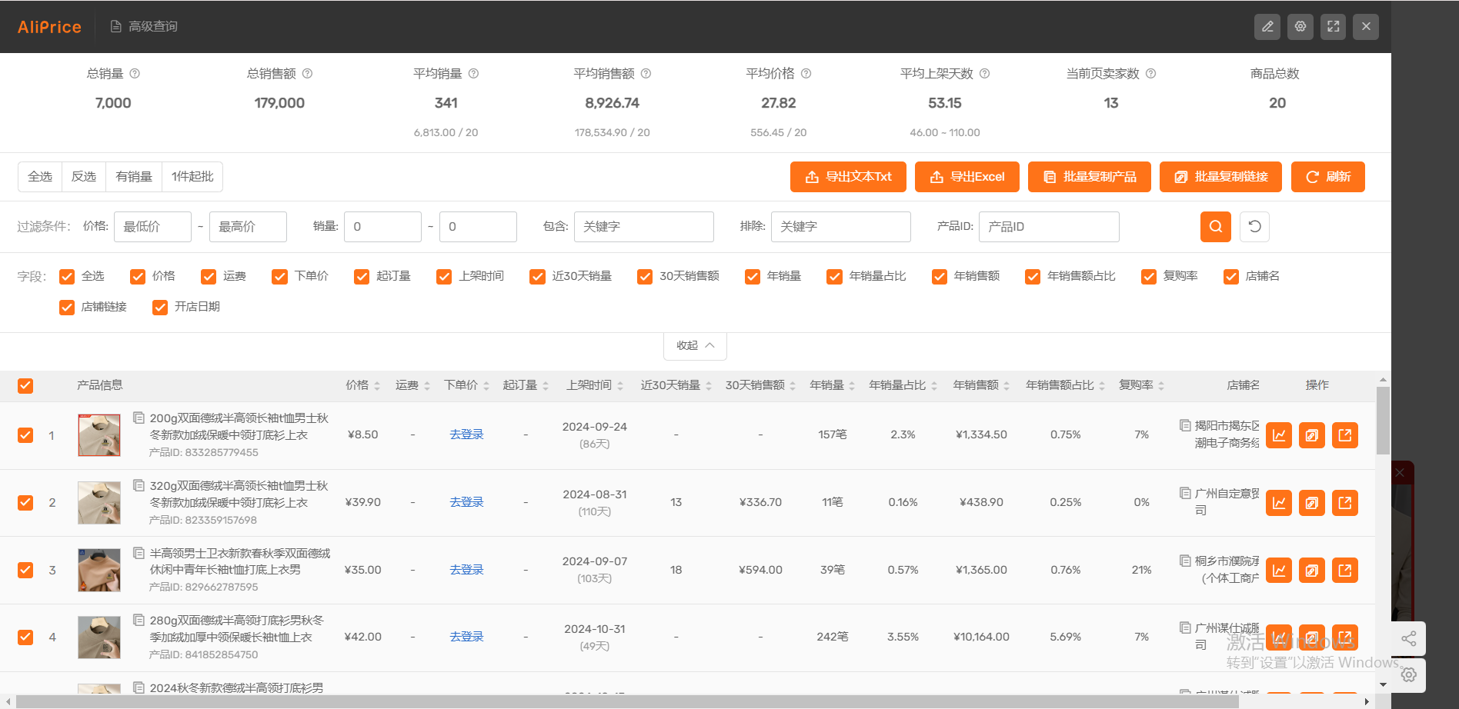Click 批量复制产品 button
Viewport: 1459px width, 709px height.
pos(1090,177)
